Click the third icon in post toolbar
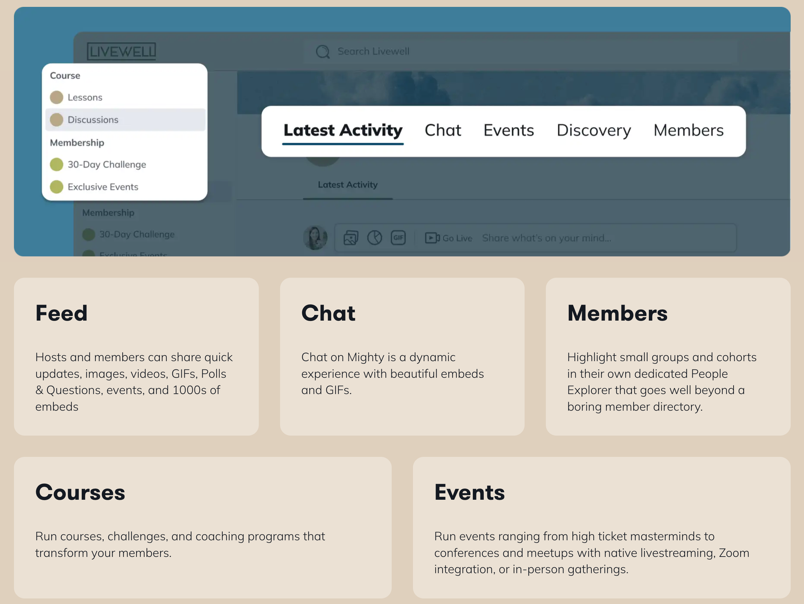This screenshot has width=804, height=604. tap(398, 238)
